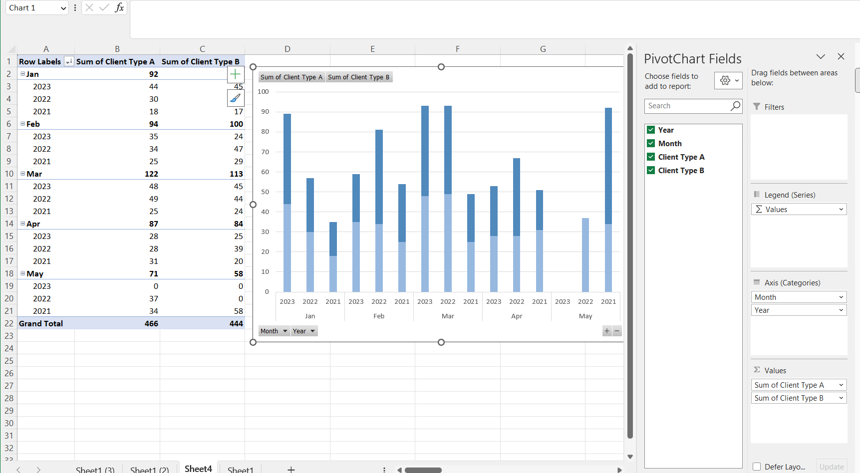Click the Chart Styles brush icon
Image resolution: width=860 pixels, height=473 pixels.
(x=235, y=98)
